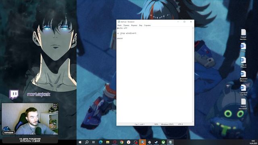Click the taskbar clock and date
The height and width of the screenshot is (145, 258).
pos(253,142)
